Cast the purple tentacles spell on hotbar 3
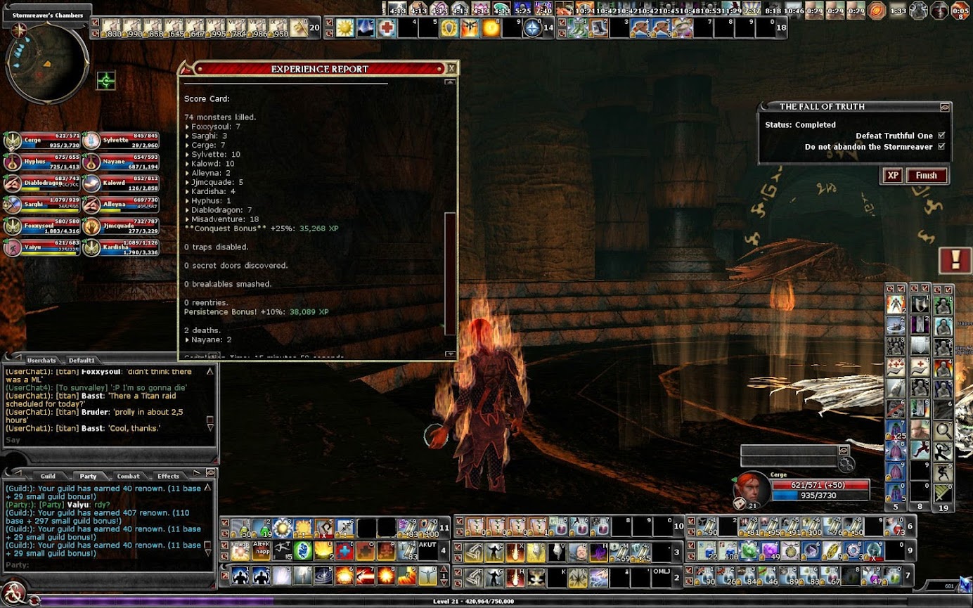This screenshot has height=608, width=973. coord(599,552)
